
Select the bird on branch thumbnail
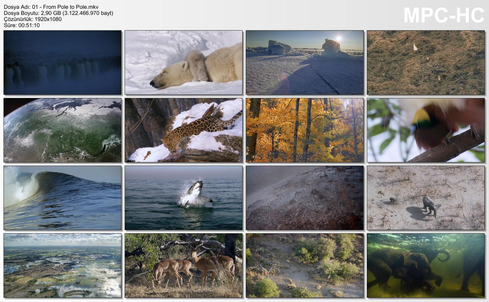(x=426, y=130)
